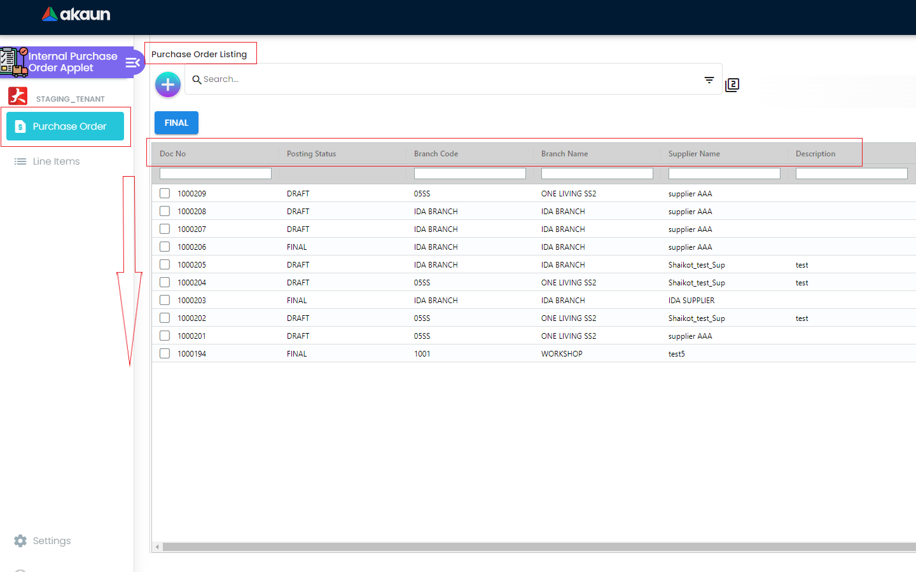The height and width of the screenshot is (572, 916).
Task: Click the multi-page copy icon beside search
Action: coord(732,85)
